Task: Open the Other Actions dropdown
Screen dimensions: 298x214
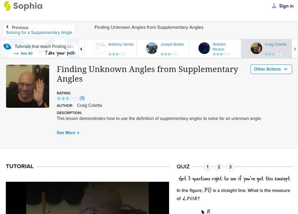Action: [271, 69]
